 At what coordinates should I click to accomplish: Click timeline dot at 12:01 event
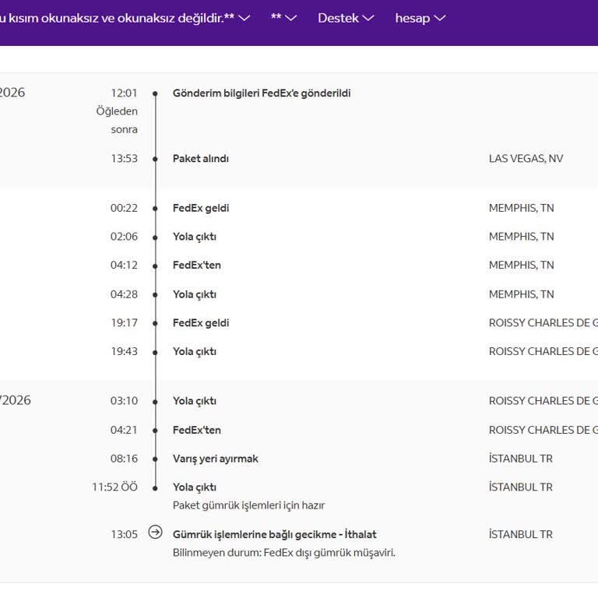[155, 93]
